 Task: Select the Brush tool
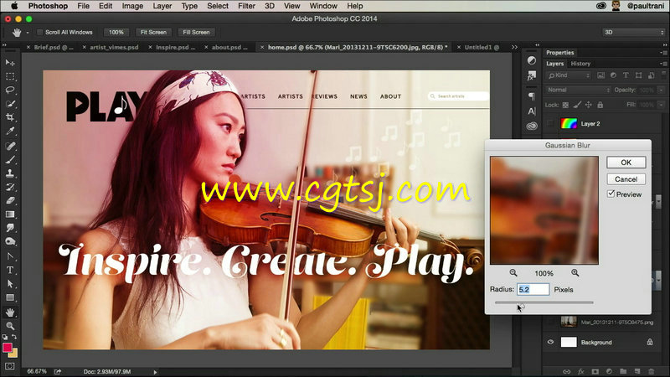pos(10,160)
